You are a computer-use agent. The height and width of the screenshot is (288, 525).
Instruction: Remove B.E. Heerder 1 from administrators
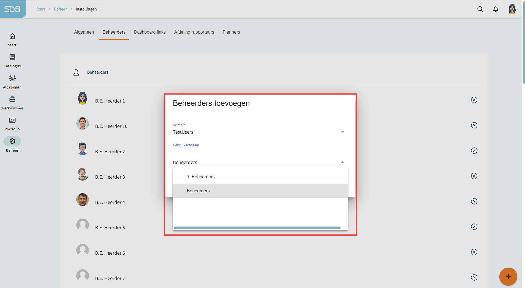pos(474,100)
